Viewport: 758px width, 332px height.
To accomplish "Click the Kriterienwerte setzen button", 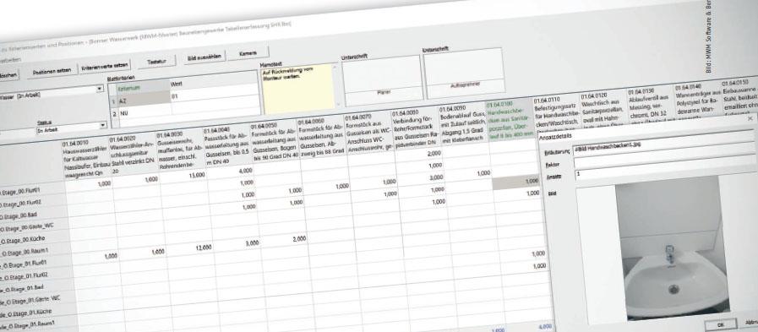I will (105, 66).
